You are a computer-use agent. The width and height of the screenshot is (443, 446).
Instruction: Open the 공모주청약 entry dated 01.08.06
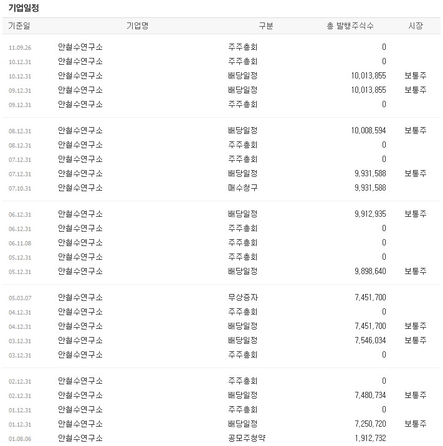tap(247, 439)
